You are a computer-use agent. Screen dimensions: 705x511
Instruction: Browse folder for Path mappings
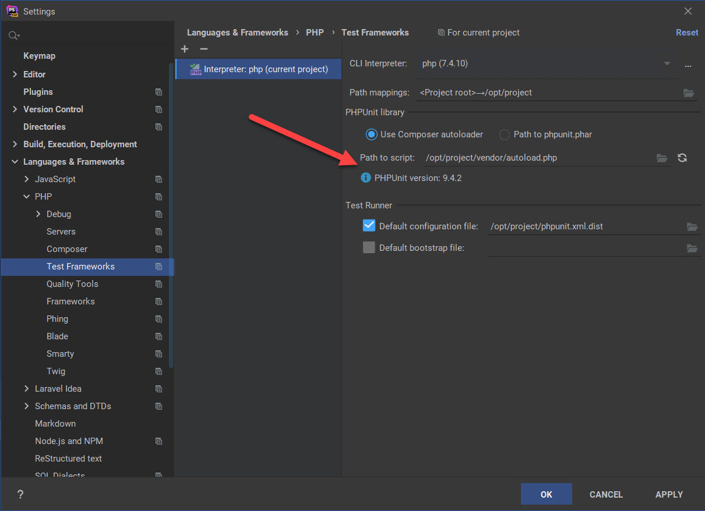click(689, 93)
